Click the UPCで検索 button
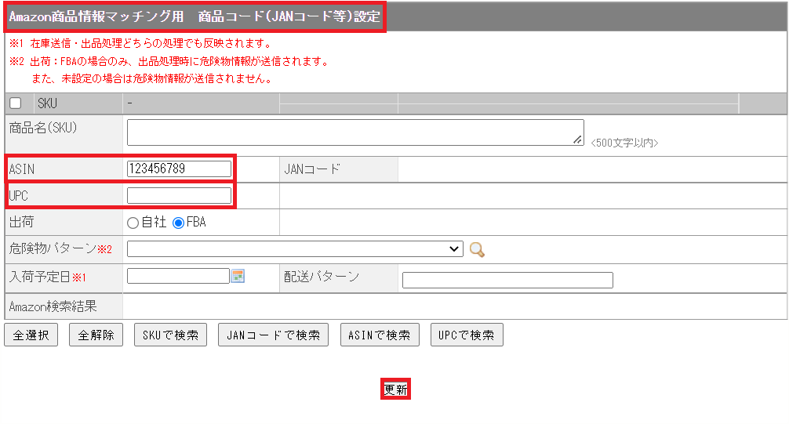The width and height of the screenshot is (789, 424). point(467,335)
